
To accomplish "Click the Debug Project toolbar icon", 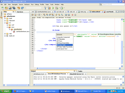I will [x=57, y=8].
